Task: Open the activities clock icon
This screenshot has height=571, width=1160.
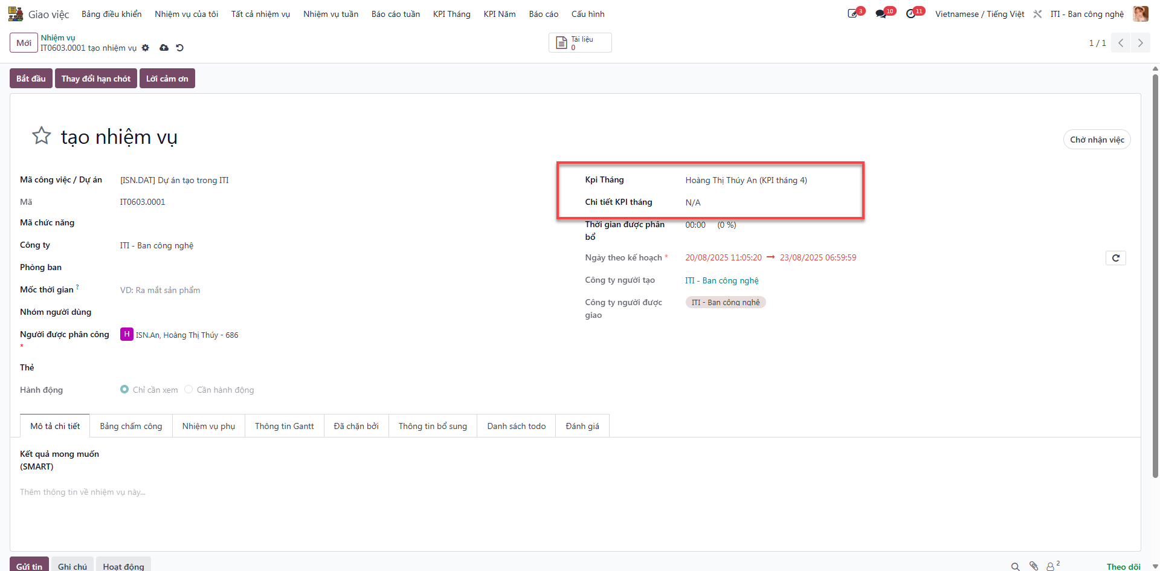Action: pos(910,14)
